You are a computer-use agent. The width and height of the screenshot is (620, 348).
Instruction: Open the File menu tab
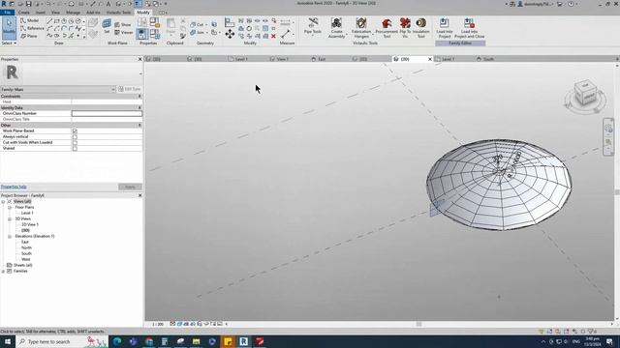click(x=7, y=13)
